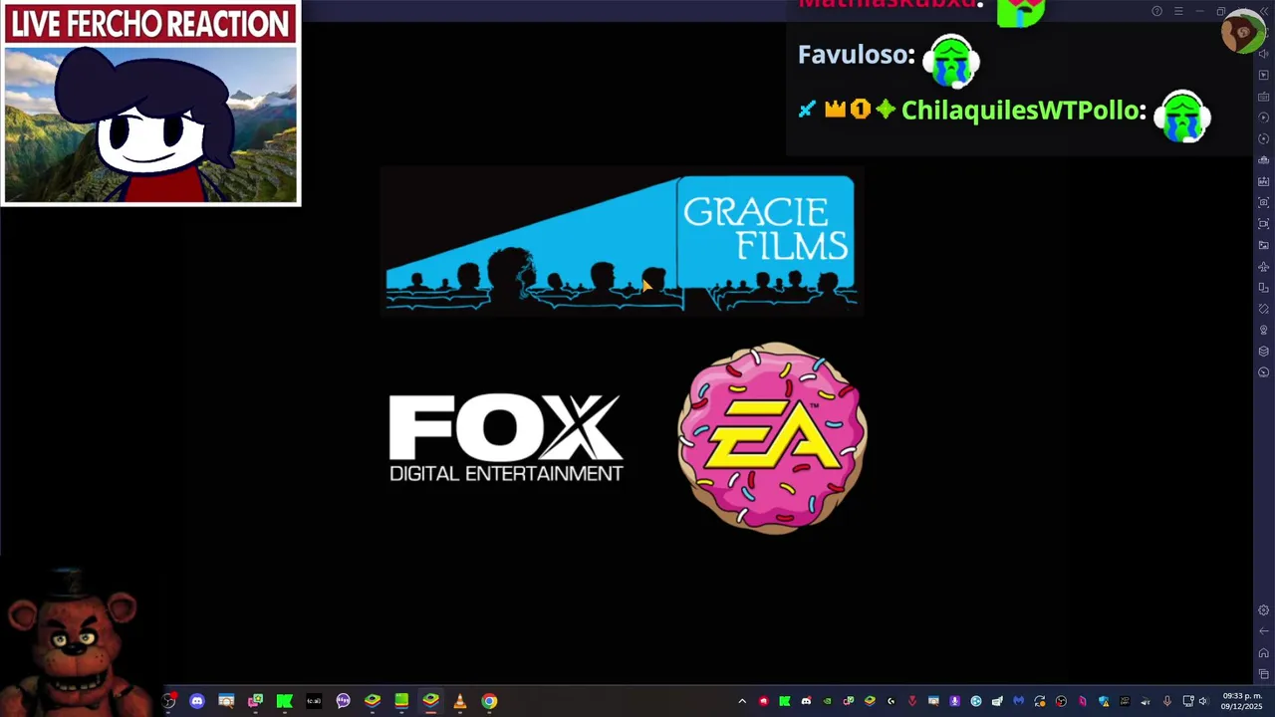Open multi-instance layers icon in sidebar

[1263, 351]
